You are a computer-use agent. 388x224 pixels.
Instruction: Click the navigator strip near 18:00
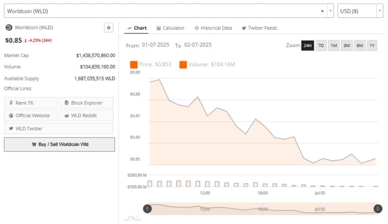(262, 209)
